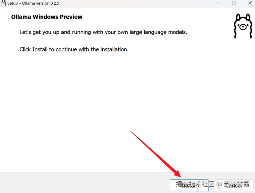Click the "Click Install to continue" instruction text
This screenshot has width=255, height=193.
pos(74,49)
